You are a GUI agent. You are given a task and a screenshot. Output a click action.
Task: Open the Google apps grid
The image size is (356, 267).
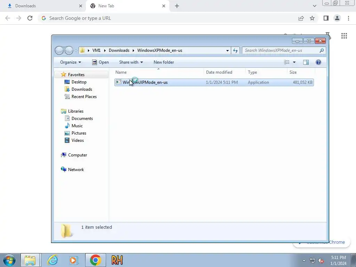344,36
